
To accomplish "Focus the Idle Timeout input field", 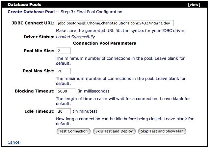I will (64, 111).
